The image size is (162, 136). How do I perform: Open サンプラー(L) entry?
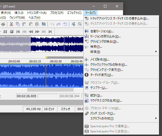(121, 88)
